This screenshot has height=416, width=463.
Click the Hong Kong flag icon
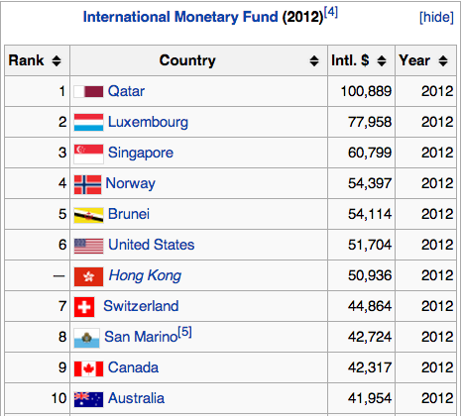click(x=88, y=276)
